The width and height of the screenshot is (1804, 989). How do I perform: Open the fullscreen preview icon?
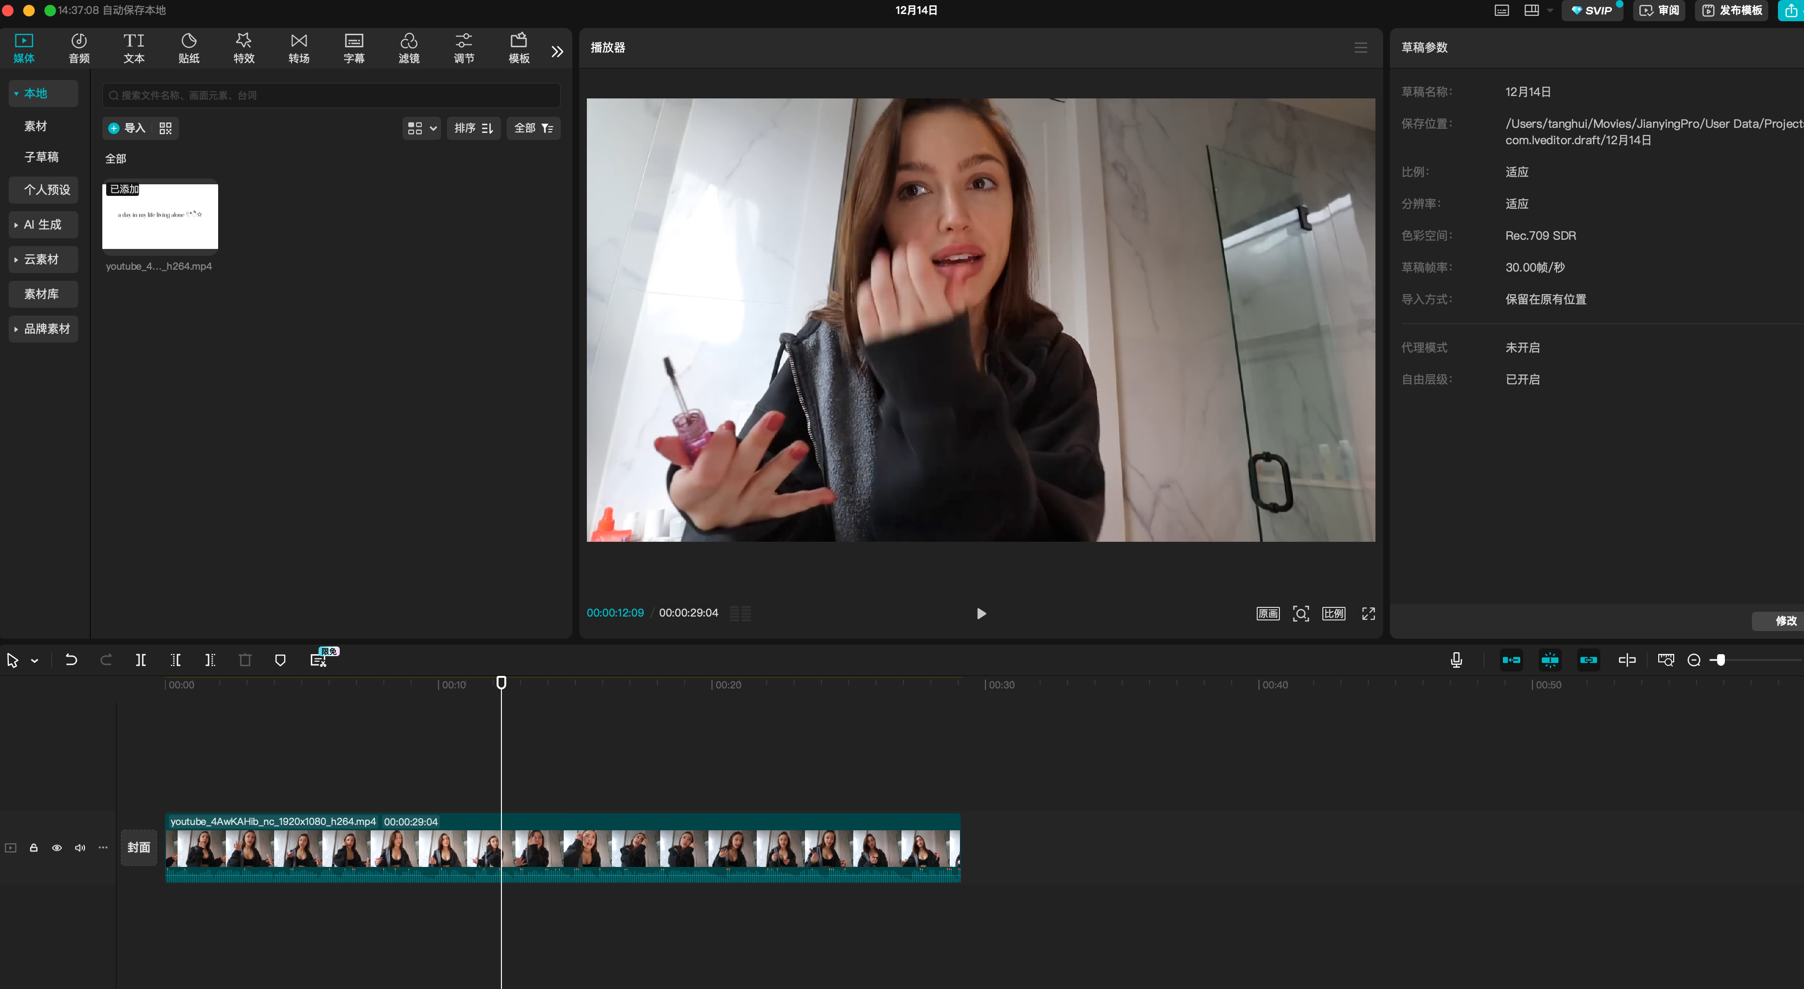click(1368, 613)
